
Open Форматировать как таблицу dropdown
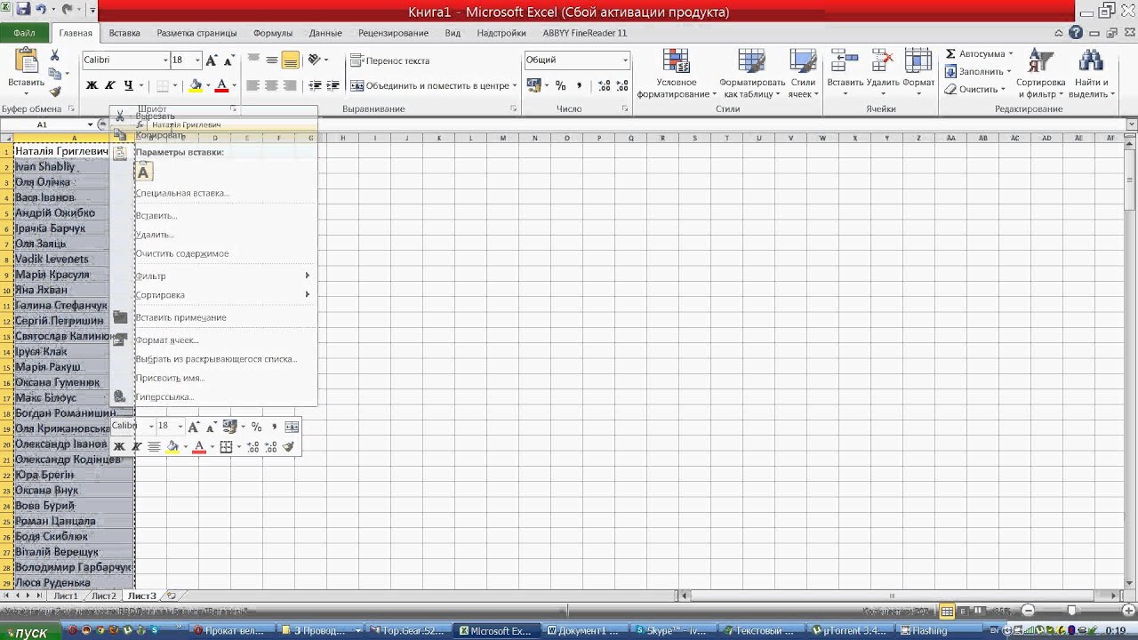(751, 73)
